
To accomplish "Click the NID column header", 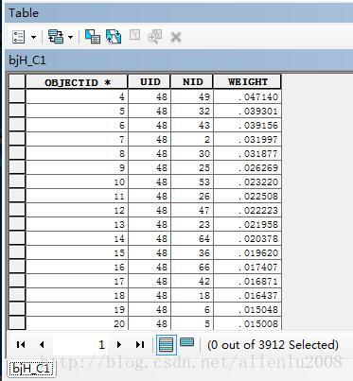I will click(x=192, y=82).
